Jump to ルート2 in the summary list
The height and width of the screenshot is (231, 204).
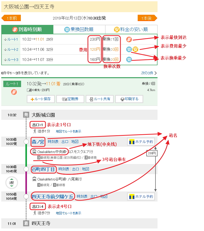click(x=11, y=49)
